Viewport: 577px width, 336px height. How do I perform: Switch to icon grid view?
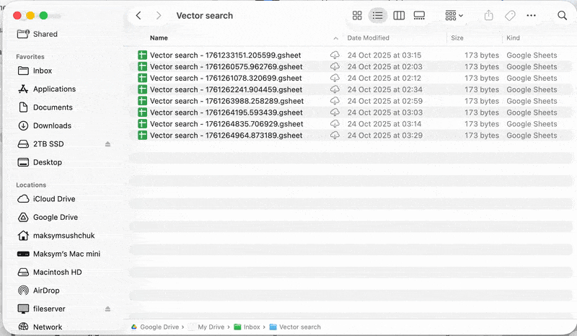coord(357,15)
